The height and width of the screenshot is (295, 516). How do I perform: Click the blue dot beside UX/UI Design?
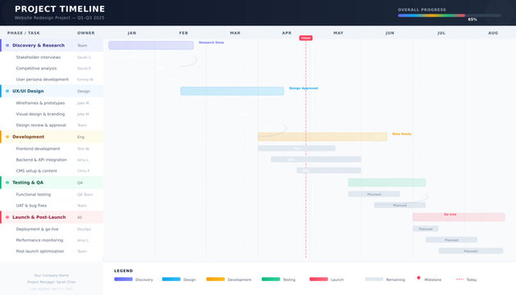pyautogui.click(x=7, y=91)
